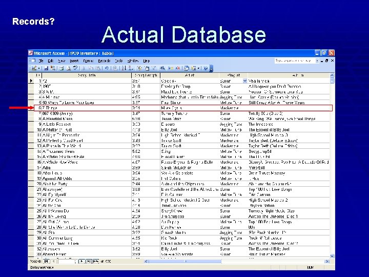Viewport: 369px width, 277px height.
Task: Click the Paste clipboard icon
Action: [x=98, y=68]
